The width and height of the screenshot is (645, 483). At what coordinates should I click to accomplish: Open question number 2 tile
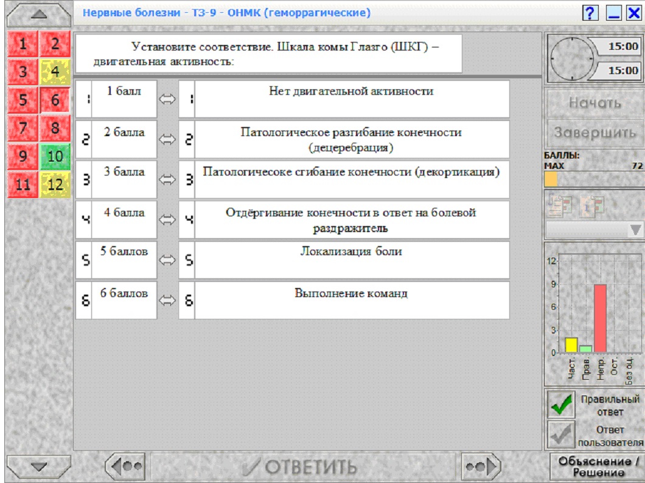55,44
